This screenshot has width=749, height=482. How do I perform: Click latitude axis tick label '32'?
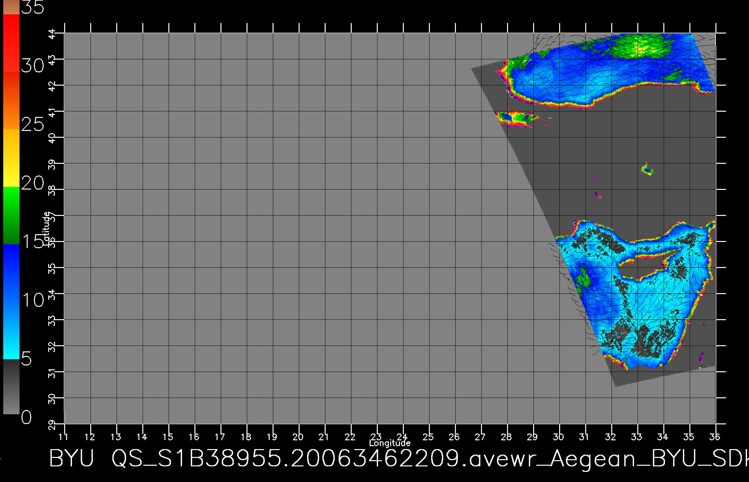pyautogui.click(x=52, y=346)
